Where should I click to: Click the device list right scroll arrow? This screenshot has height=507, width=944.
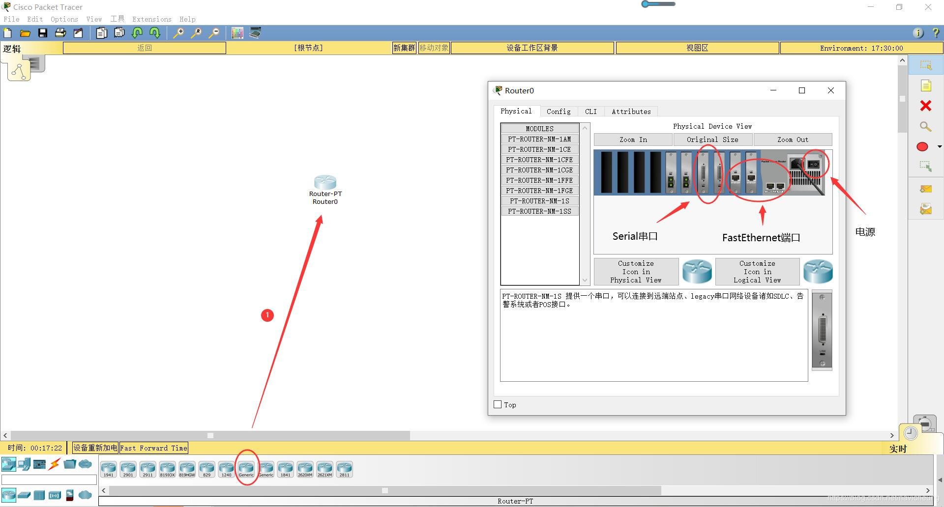click(928, 490)
